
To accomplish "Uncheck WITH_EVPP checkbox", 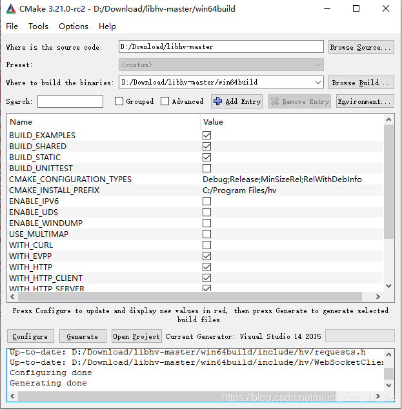I will coord(206,256).
